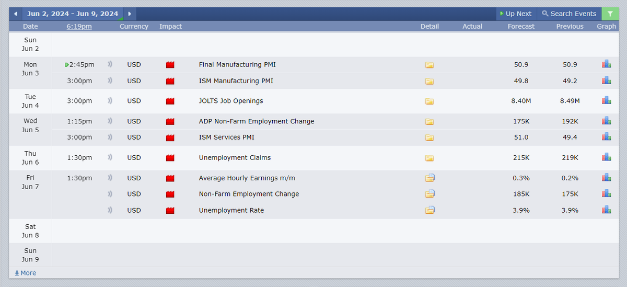Open detail folder for ISM Services PMI
The height and width of the screenshot is (287, 627).
[x=429, y=137]
